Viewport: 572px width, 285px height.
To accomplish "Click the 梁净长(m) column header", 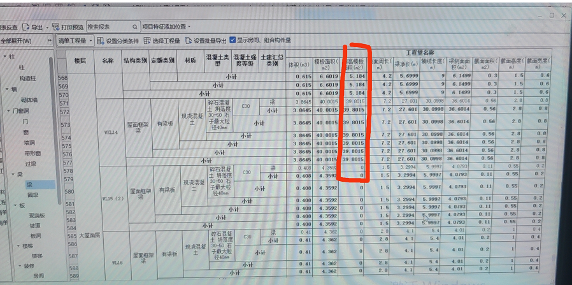I will [406, 64].
